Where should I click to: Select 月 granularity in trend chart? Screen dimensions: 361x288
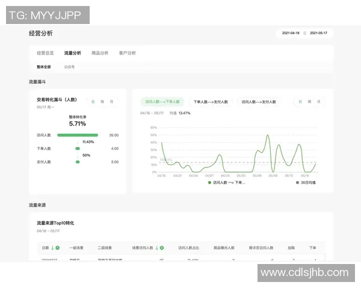319,101
